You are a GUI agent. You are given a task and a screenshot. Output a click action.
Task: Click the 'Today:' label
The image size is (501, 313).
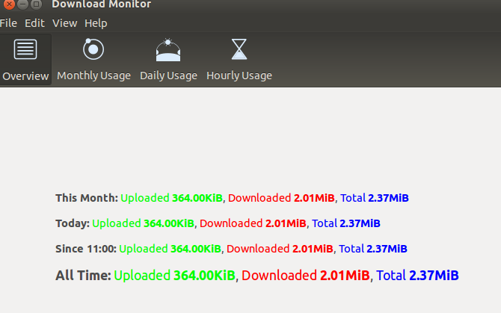click(73, 223)
